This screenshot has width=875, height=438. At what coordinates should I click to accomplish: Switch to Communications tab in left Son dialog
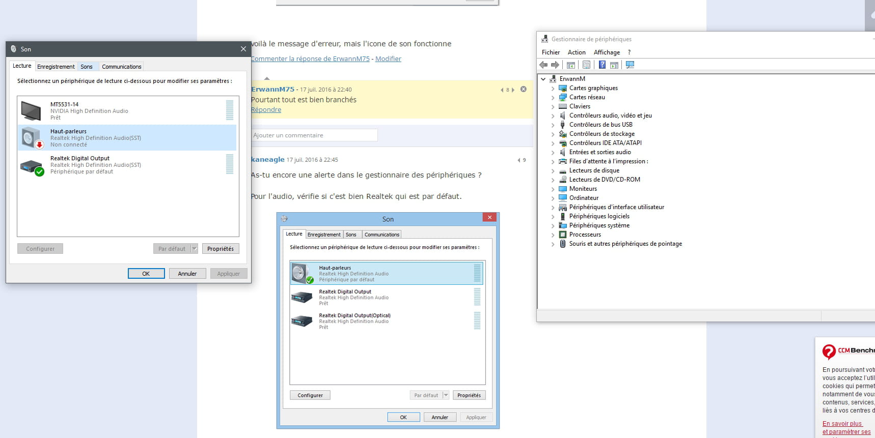(x=121, y=67)
